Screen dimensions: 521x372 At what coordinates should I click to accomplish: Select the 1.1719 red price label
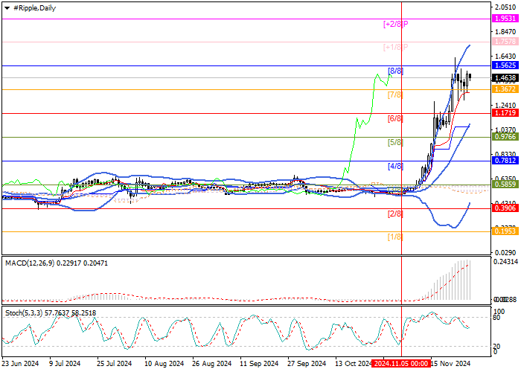tap(505, 113)
